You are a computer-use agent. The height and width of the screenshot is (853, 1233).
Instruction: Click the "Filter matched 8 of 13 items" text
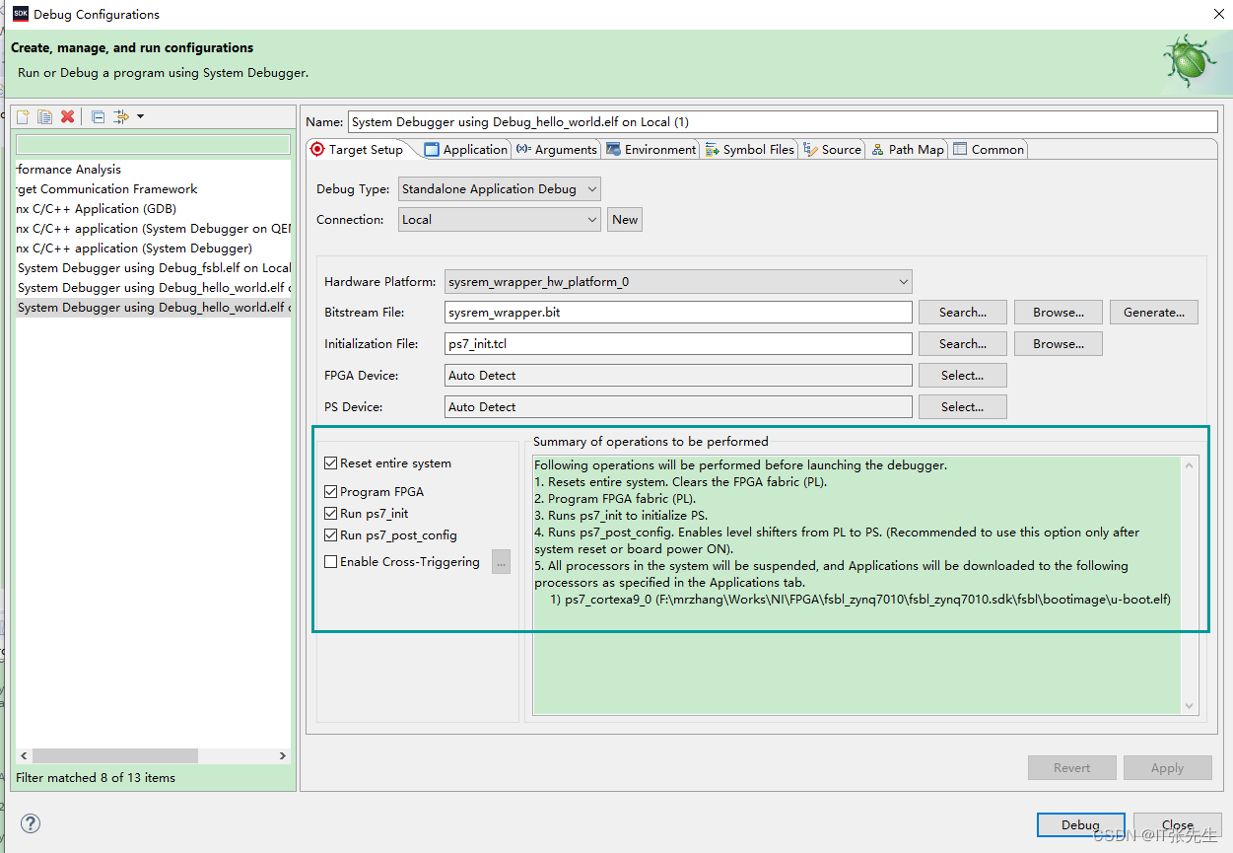(x=96, y=778)
